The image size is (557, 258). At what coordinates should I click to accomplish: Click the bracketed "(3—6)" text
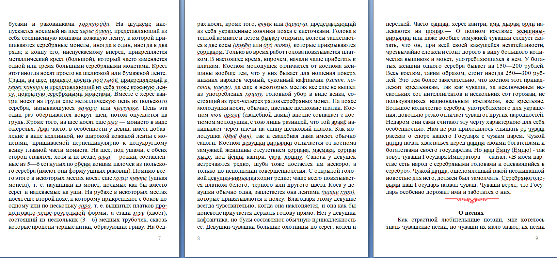pos(88,220)
